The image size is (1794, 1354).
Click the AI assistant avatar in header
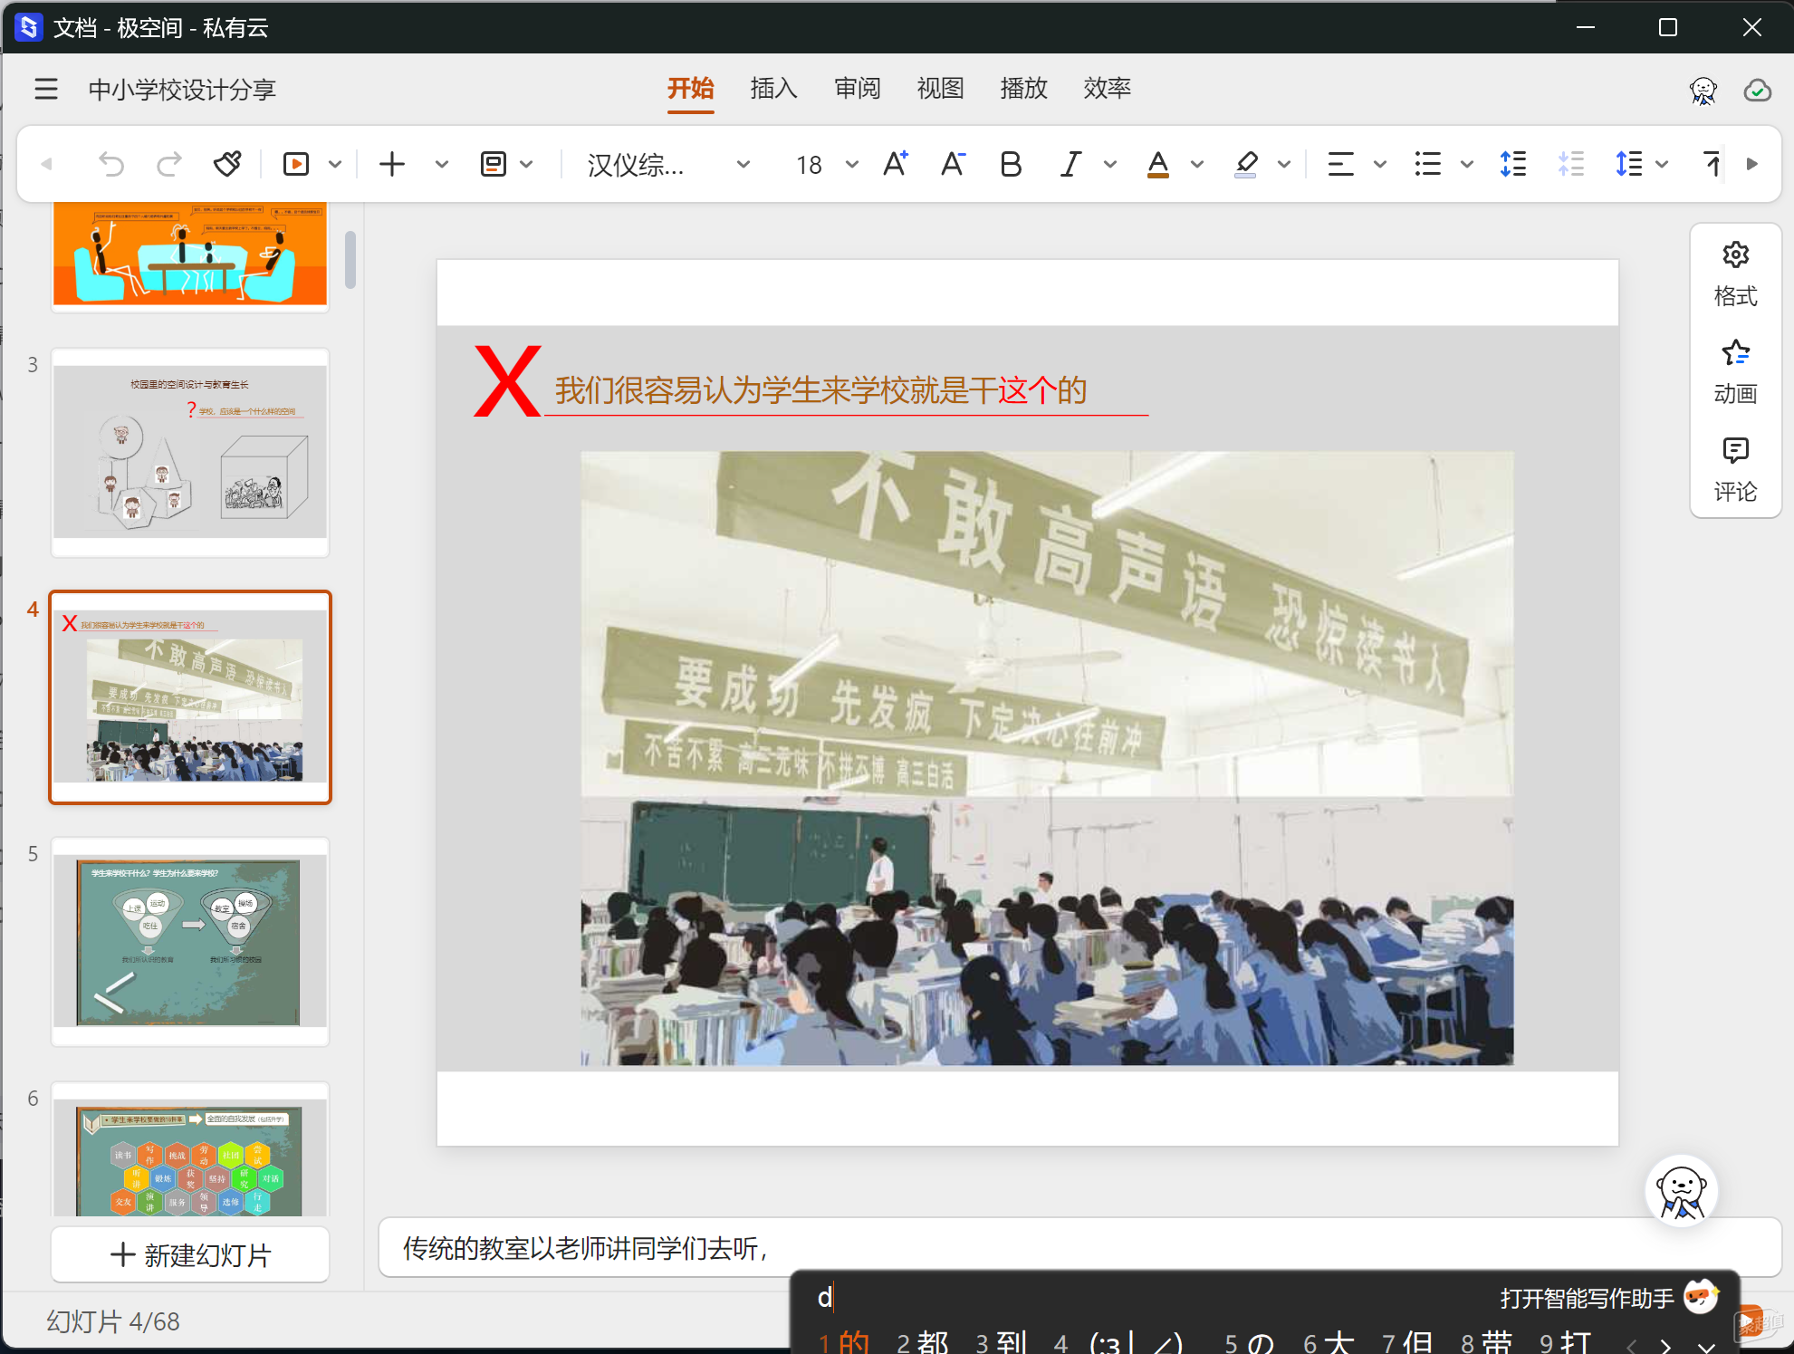click(x=1703, y=90)
